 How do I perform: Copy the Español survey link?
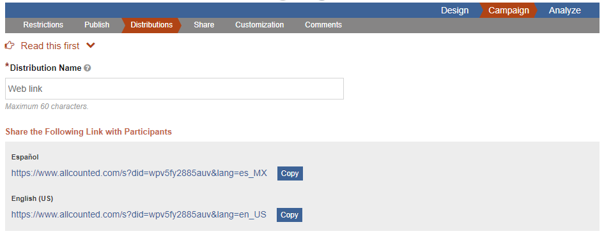(x=290, y=173)
